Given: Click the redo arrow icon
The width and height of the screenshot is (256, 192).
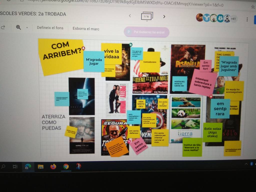Looking at the screenshot, I should coord(3,27).
